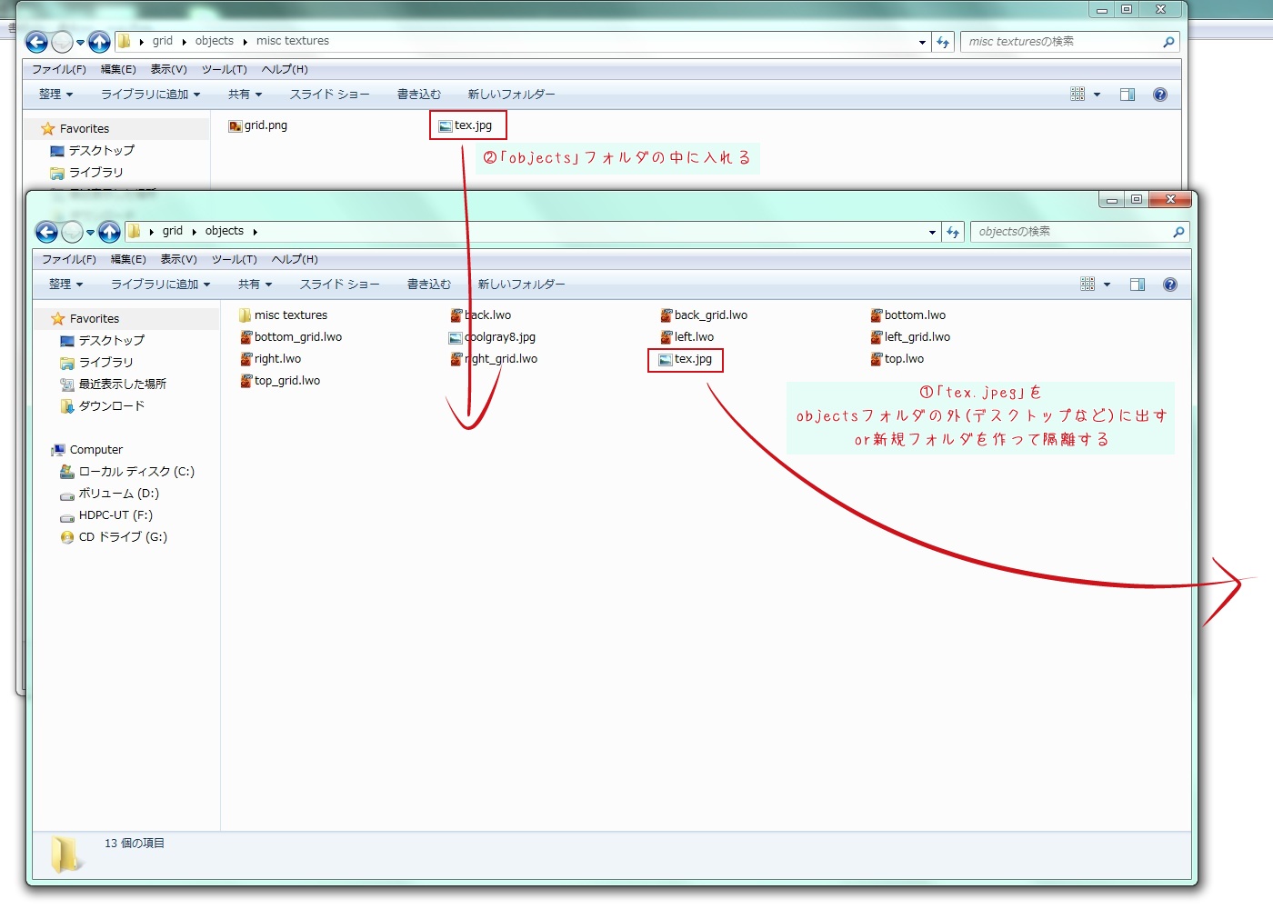The image size is (1273, 909).
Task: Select bottom.lwo file icon
Action: [x=877, y=315]
